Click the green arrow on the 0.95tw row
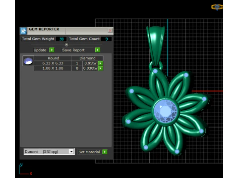The width and height of the screenshot is (238, 178). point(100,63)
